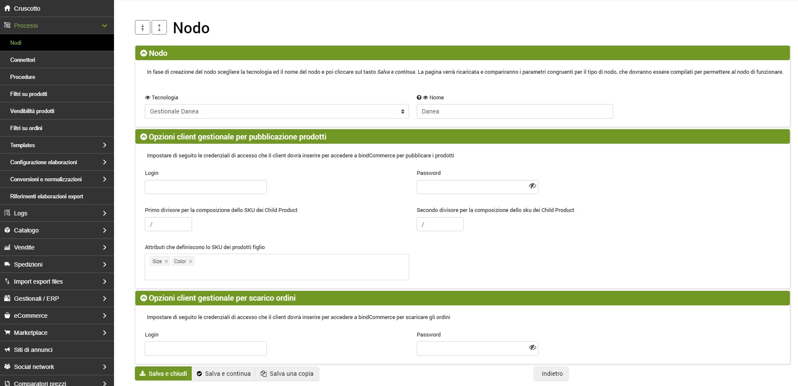
Task: Click the Salva e chiudi button
Action: (163, 374)
